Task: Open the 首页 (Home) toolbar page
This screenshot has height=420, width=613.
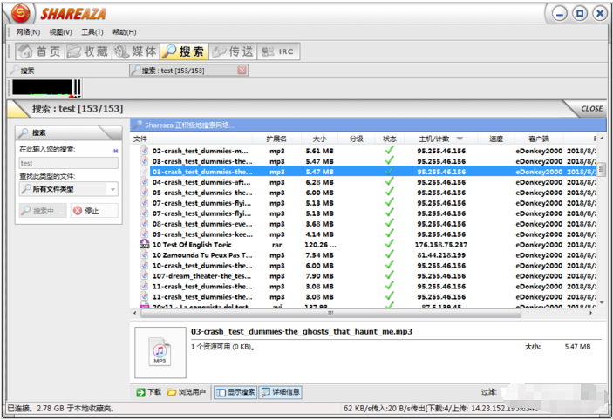Action: (x=39, y=51)
